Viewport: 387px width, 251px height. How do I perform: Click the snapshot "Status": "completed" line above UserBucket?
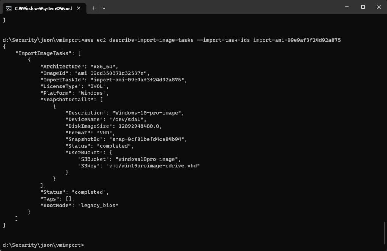[99, 146]
